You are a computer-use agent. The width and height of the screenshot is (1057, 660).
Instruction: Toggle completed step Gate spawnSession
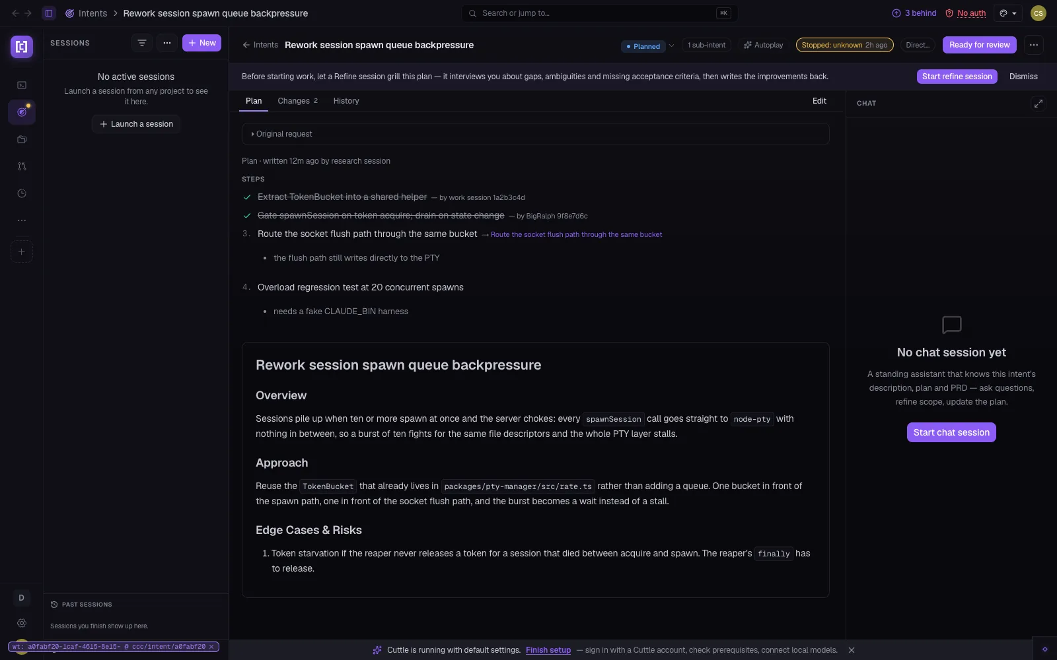(247, 216)
